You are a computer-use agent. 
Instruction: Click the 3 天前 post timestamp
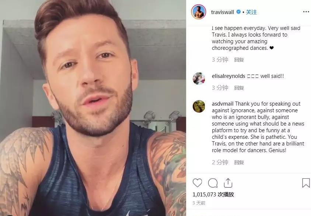point(199,203)
